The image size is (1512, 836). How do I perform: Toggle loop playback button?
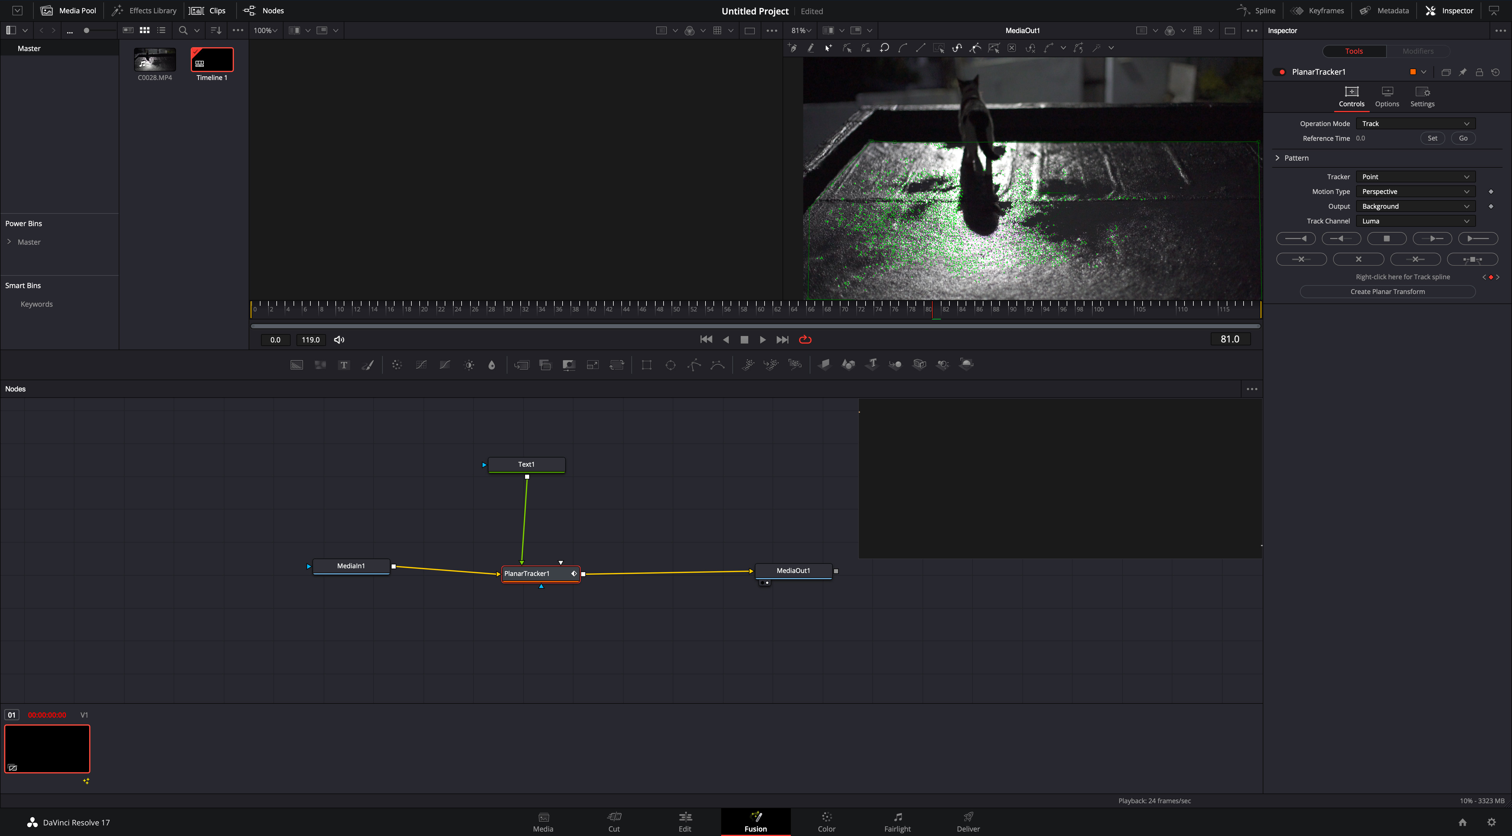[805, 340]
